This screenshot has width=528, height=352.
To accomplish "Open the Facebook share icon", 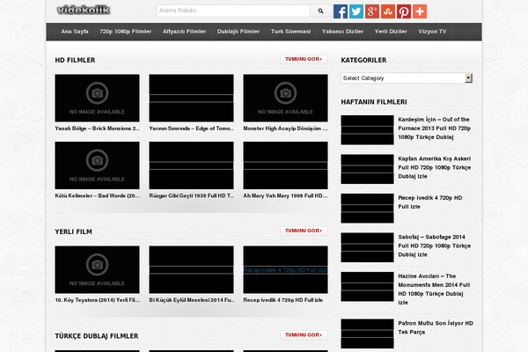I will coord(341,11).
